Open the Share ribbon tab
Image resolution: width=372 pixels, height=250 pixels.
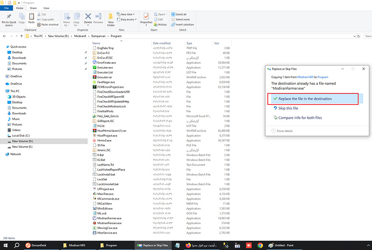(34, 8)
